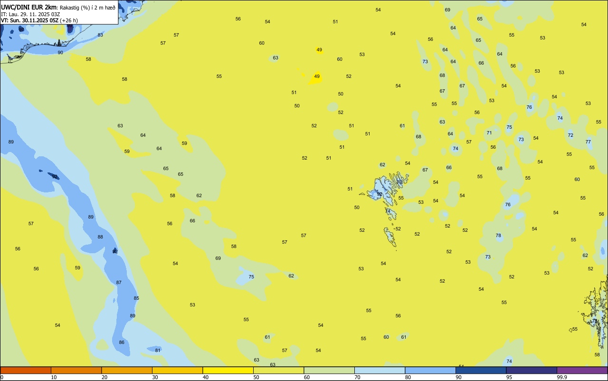Select the purple legend block above 99.9
The width and height of the screenshot is (608, 381).
pos(582,370)
